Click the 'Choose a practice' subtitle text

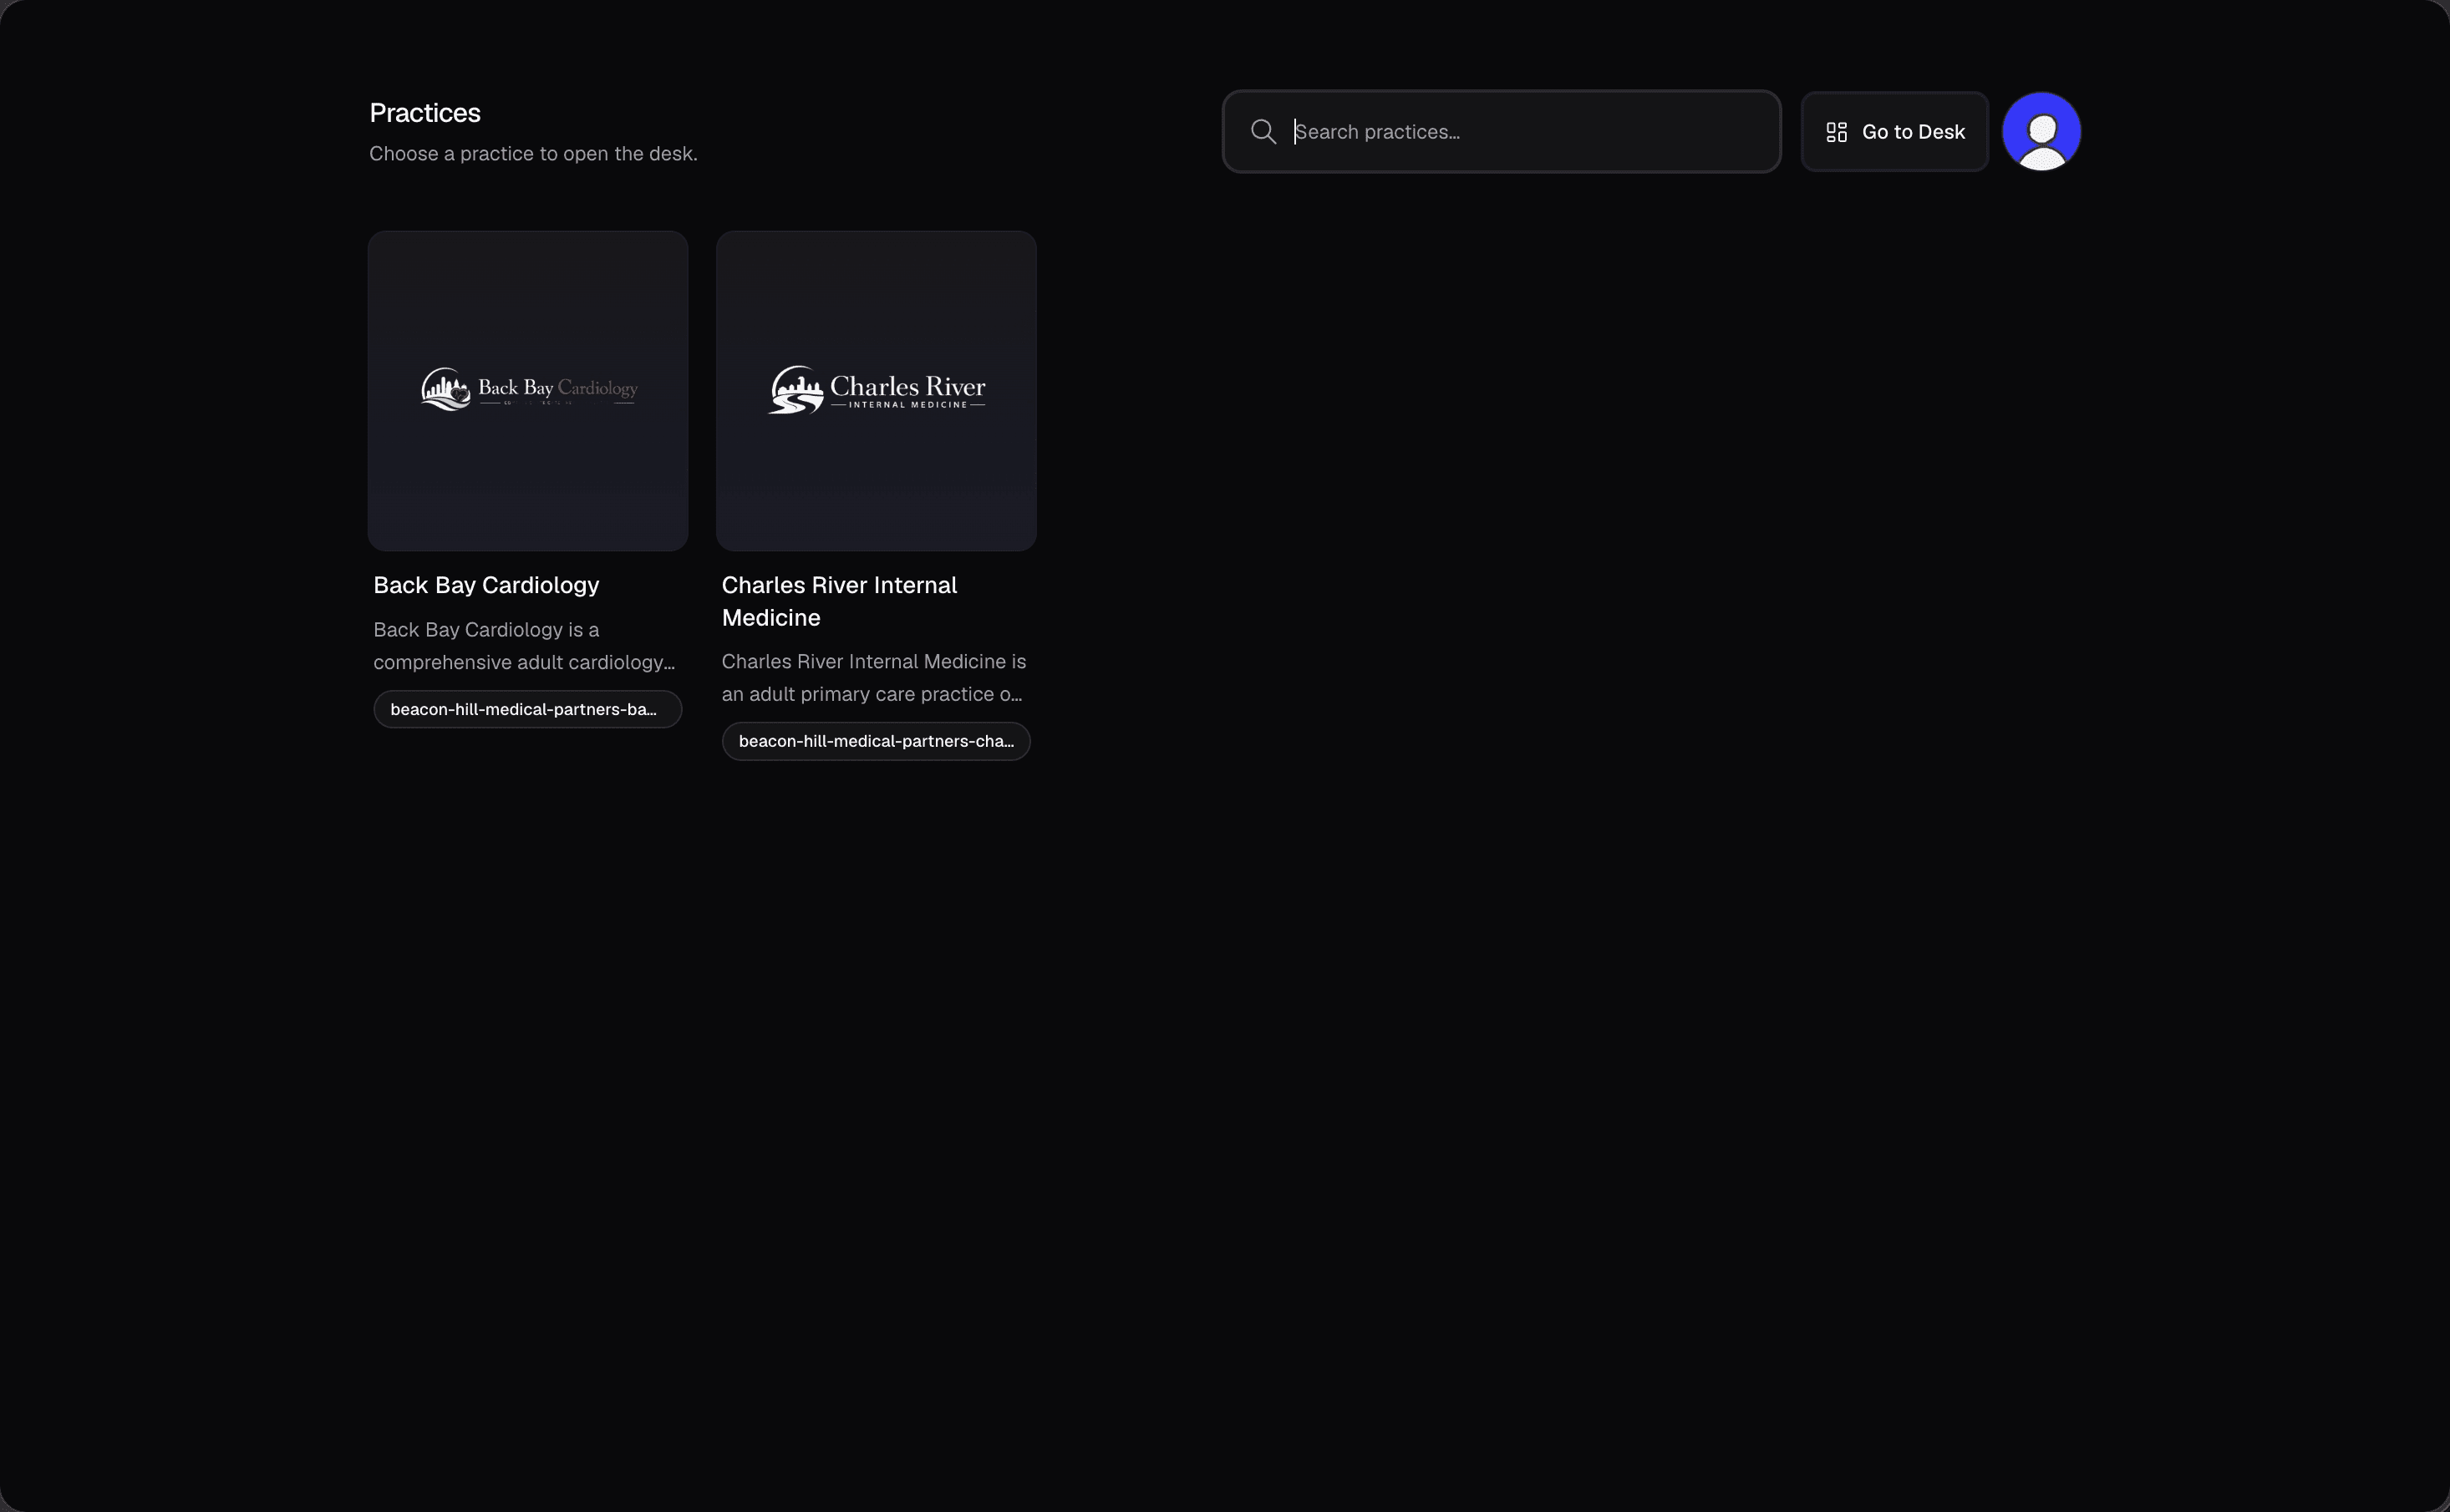(533, 154)
